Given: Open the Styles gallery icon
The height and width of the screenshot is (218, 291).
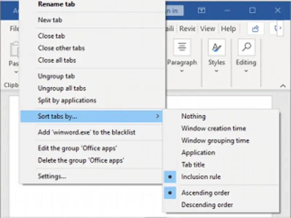Looking at the screenshot, I should 216,47.
